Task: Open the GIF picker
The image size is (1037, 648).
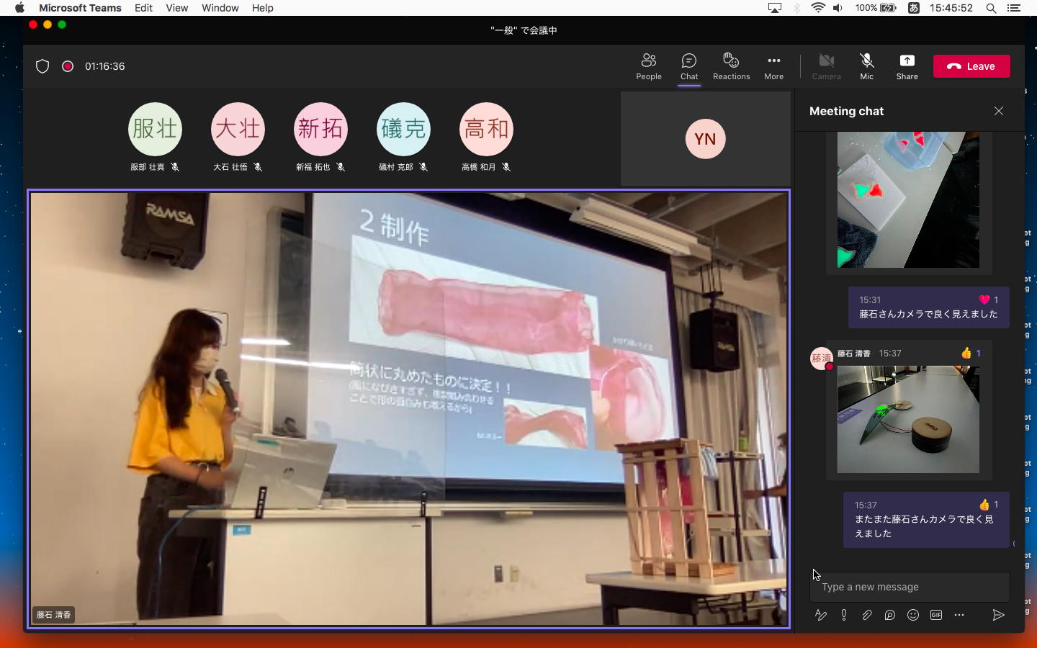Action: click(936, 615)
